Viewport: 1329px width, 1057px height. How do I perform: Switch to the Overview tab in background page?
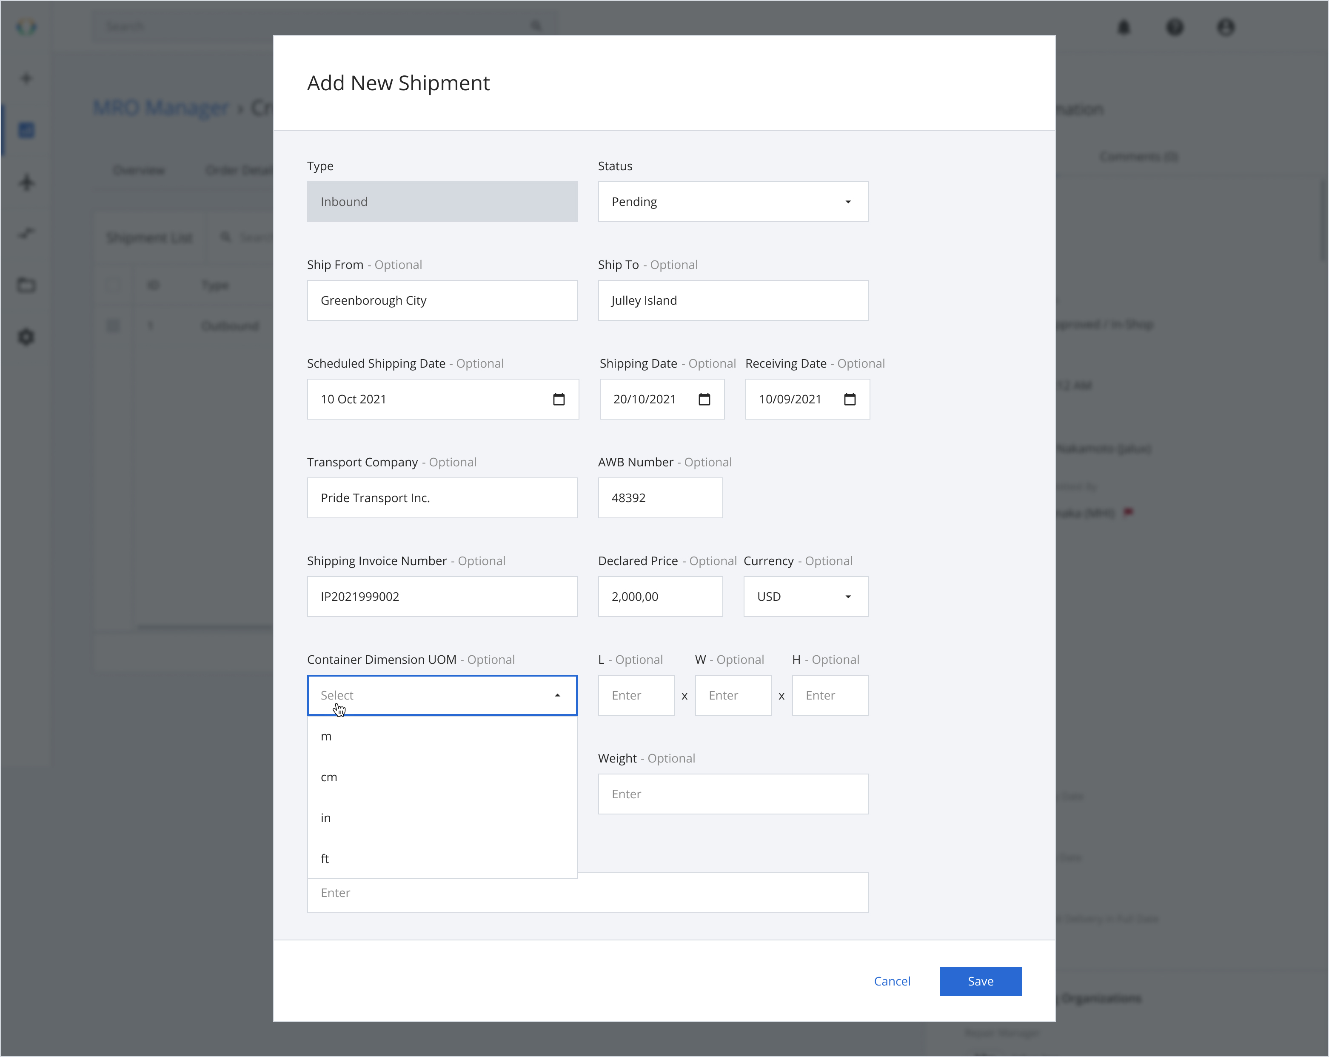click(x=139, y=170)
